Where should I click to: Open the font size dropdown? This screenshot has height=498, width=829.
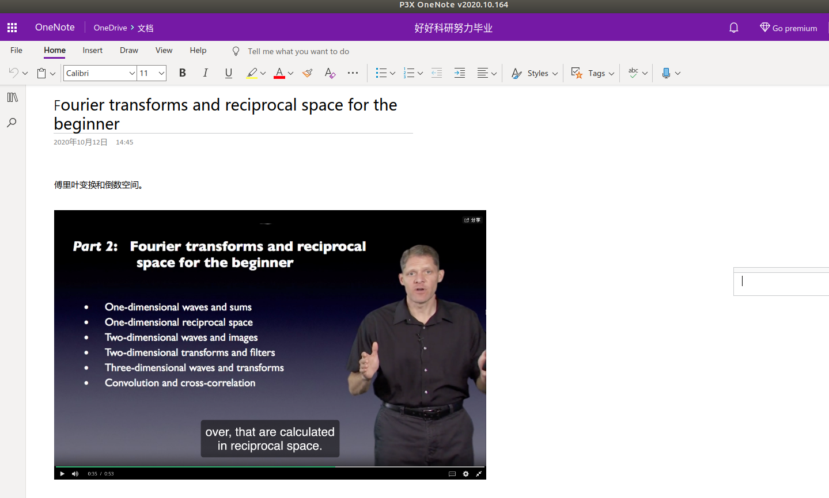(x=152, y=73)
